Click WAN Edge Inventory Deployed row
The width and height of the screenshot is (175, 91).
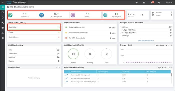[x=34, y=57]
